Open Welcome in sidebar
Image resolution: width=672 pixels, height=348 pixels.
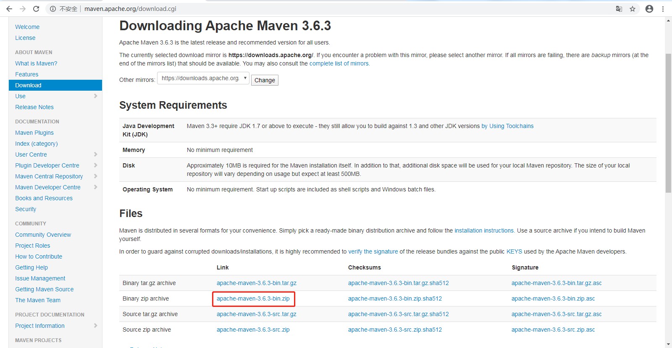(27, 27)
